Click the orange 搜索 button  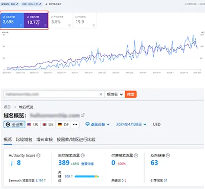coord(131,94)
